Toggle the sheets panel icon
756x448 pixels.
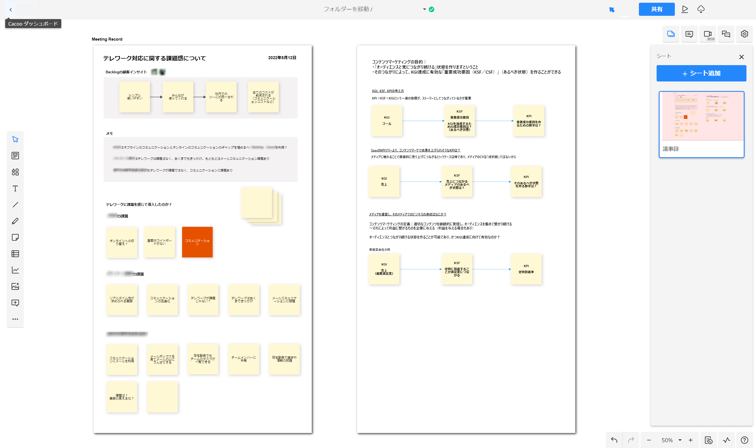coord(671,34)
